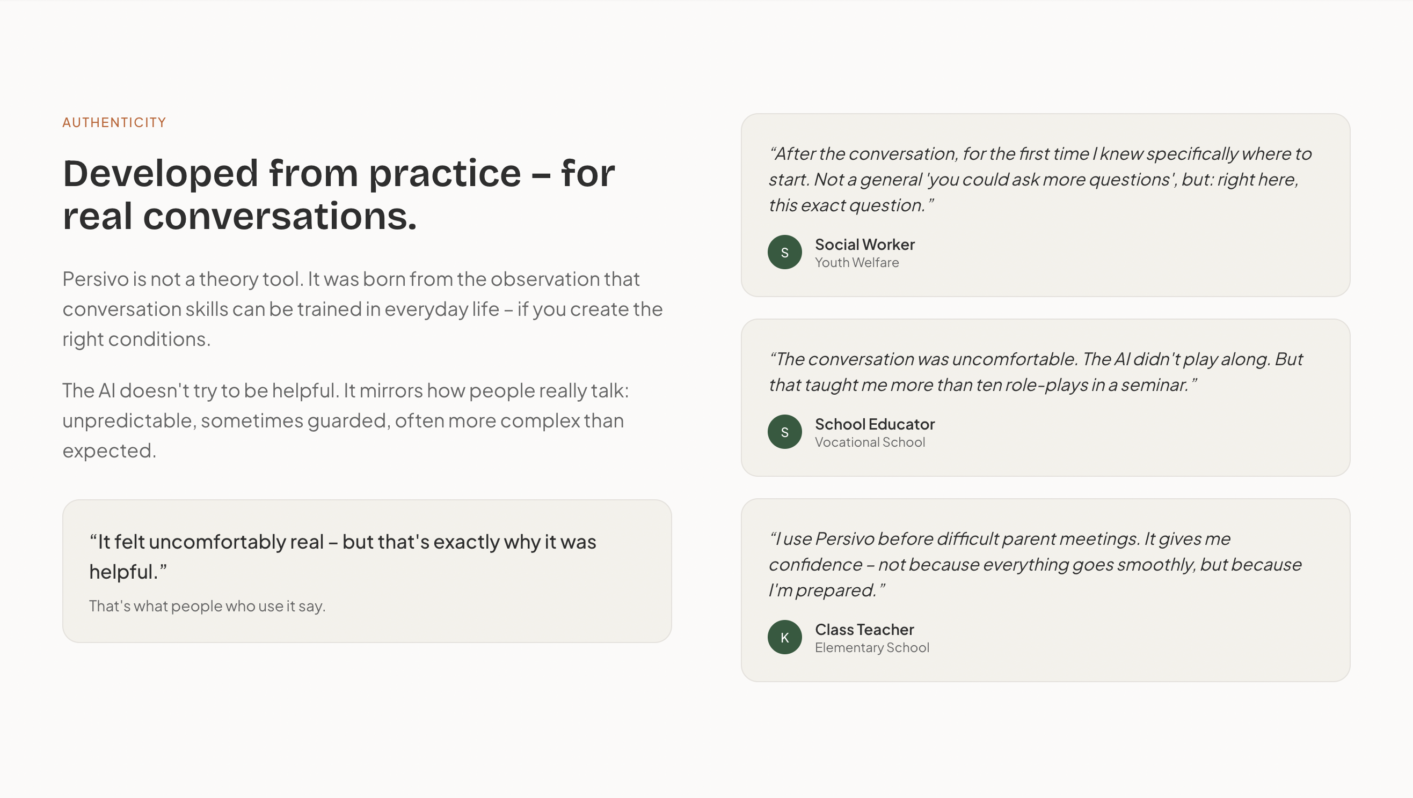The height and width of the screenshot is (798, 1413).
Task: Click the orange AUTHENTICITY section label
Action: tap(114, 122)
